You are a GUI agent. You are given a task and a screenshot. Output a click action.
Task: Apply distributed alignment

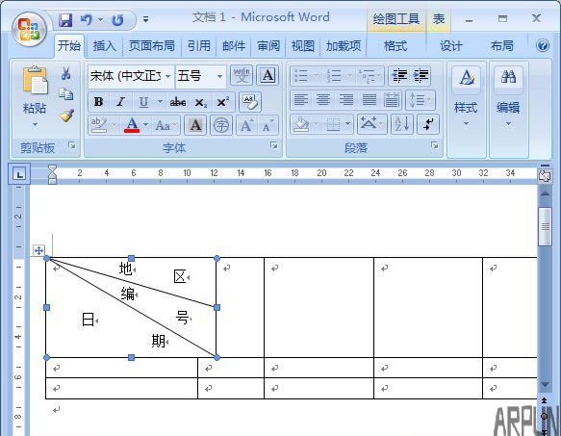click(392, 100)
